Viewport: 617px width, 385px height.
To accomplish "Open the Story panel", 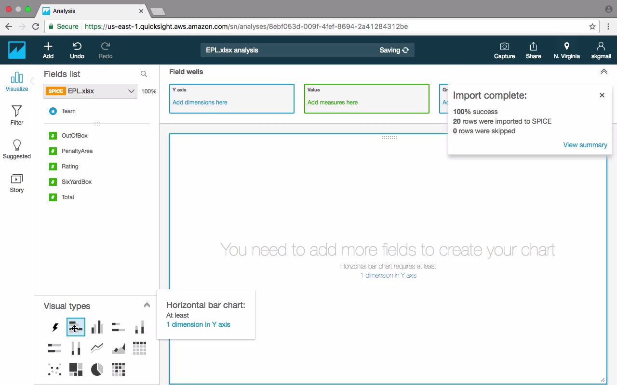I will pos(17,182).
